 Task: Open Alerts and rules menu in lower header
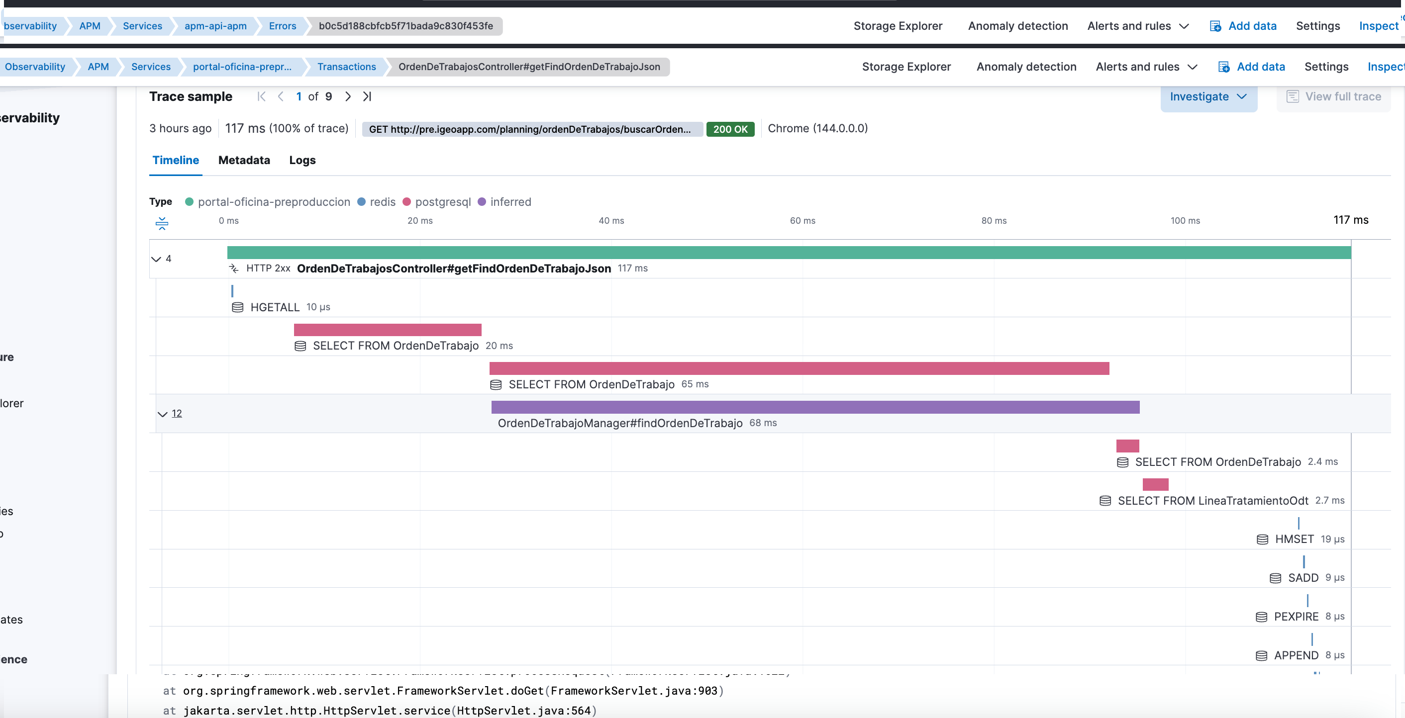click(x=1146, y=67)
